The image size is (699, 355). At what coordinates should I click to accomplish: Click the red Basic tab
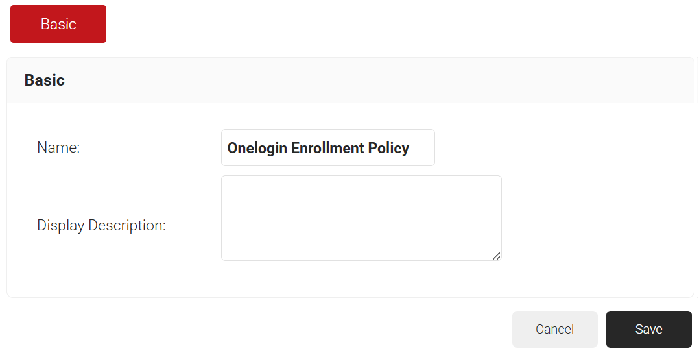tap(58, 24)
